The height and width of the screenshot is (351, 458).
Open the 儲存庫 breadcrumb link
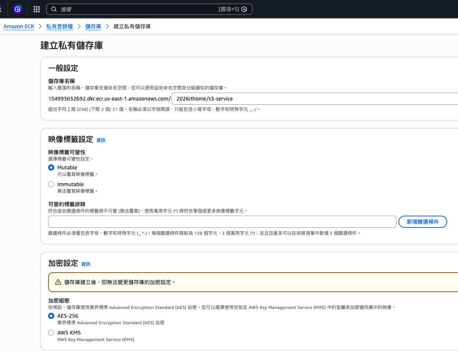[93, 26]
